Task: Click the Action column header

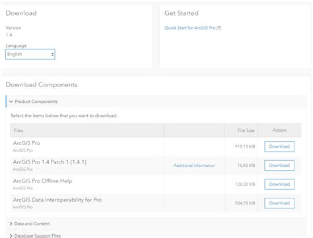Action: coord(279,130)
